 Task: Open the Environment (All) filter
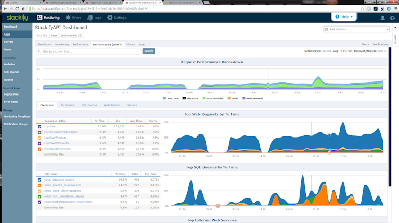coord(71,35)
